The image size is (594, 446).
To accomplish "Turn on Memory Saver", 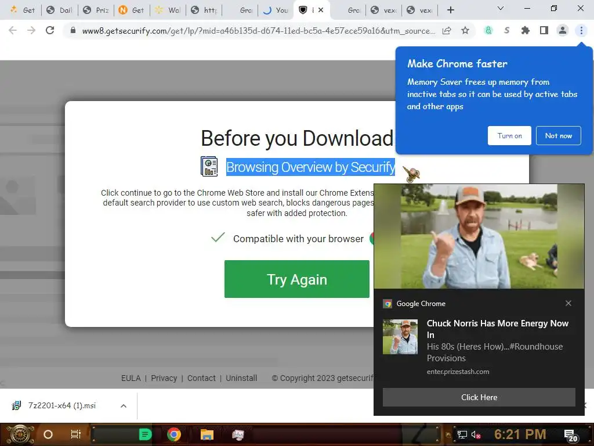I will coord(509,136).
